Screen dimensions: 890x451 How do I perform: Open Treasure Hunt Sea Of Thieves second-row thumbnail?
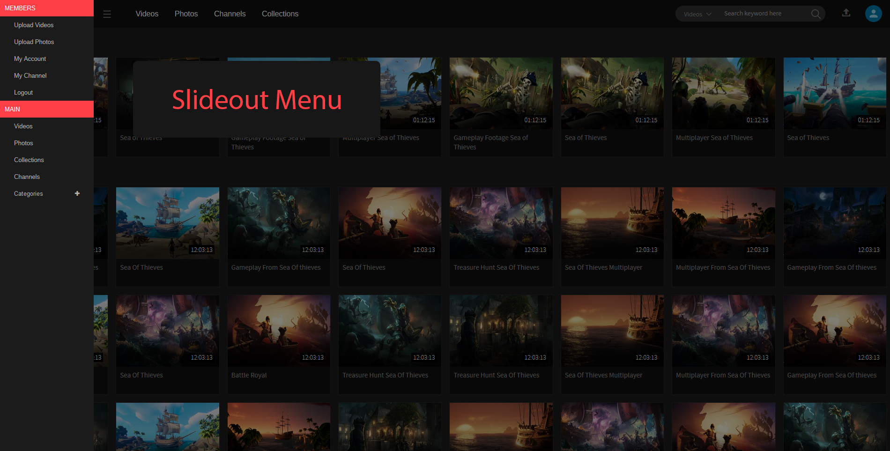[501, 223]
